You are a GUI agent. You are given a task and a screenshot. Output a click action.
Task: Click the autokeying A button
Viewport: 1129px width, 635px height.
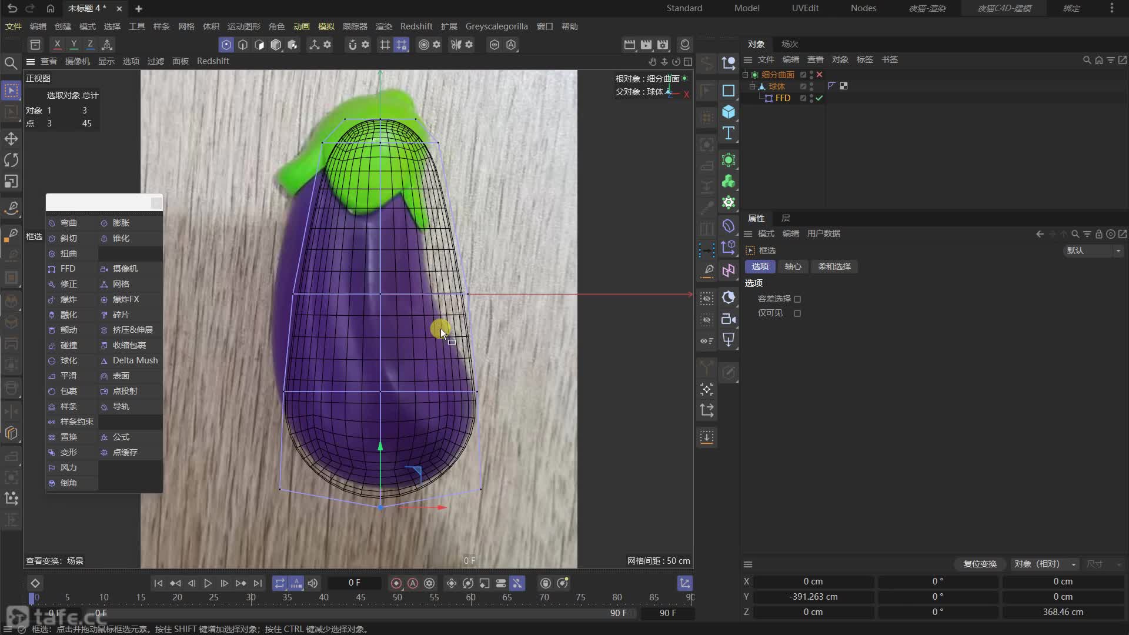(413, 583)
